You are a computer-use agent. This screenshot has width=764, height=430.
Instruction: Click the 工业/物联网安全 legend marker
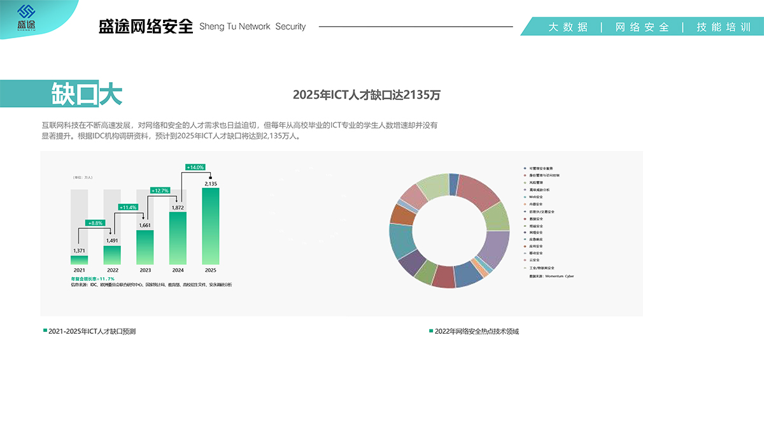click(524, 268)
